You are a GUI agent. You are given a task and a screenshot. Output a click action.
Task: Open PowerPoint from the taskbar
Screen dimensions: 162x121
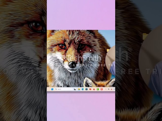90,89
